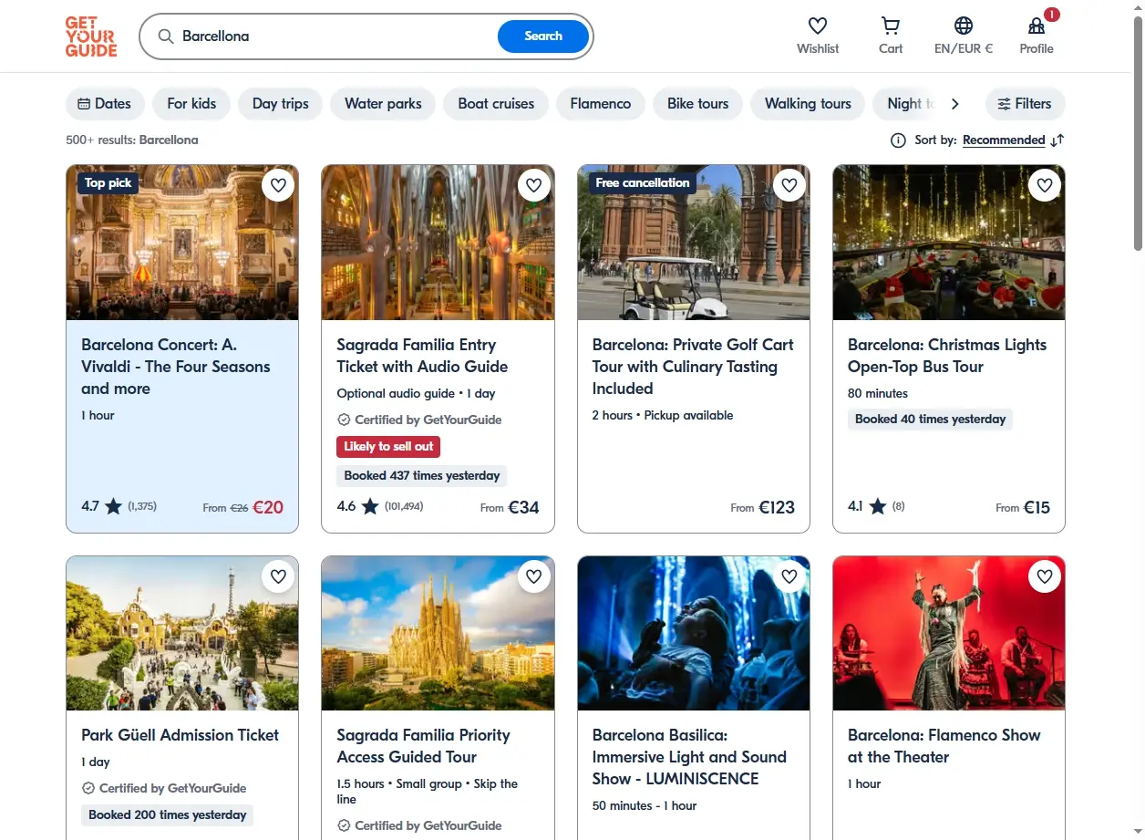Open Sagrada Familia Priority Access Guided Tour title
The image size is (1145, 840).
tap(423, 746)
